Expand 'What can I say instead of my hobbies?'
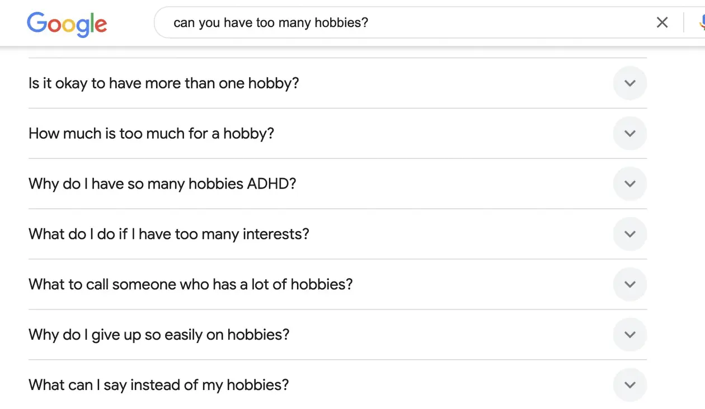Image resolution: width=705 pixels, height=409 pixels. pos(629,385)
